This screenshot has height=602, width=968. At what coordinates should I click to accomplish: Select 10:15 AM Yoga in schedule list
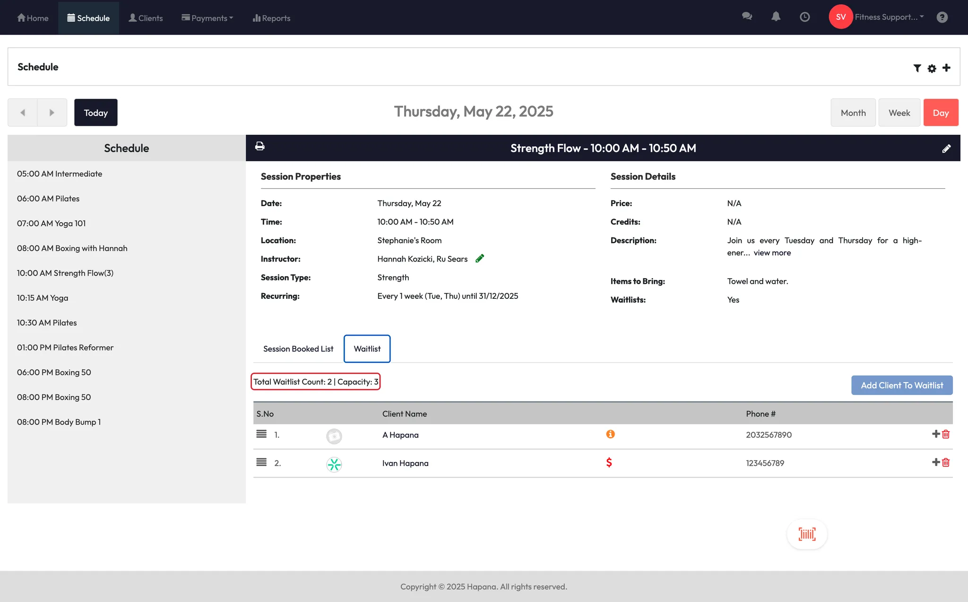click(x=43, y=298)
